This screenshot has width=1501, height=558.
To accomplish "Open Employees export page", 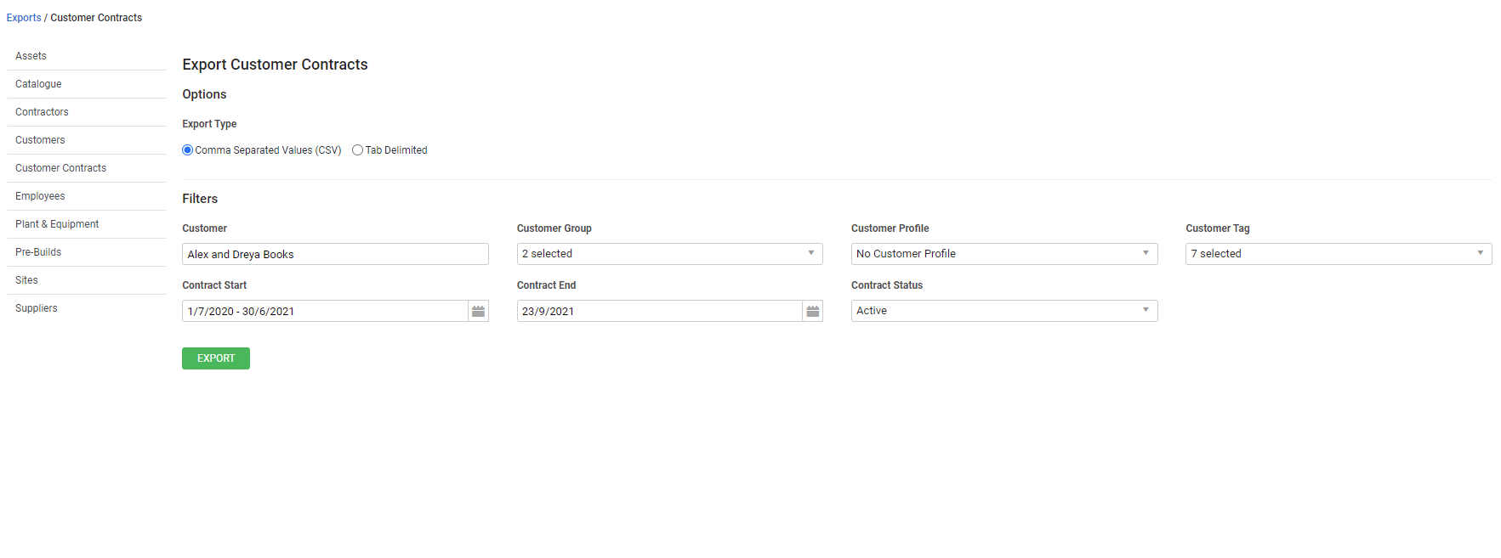I will pyautogui.click(x=86, y=196).
